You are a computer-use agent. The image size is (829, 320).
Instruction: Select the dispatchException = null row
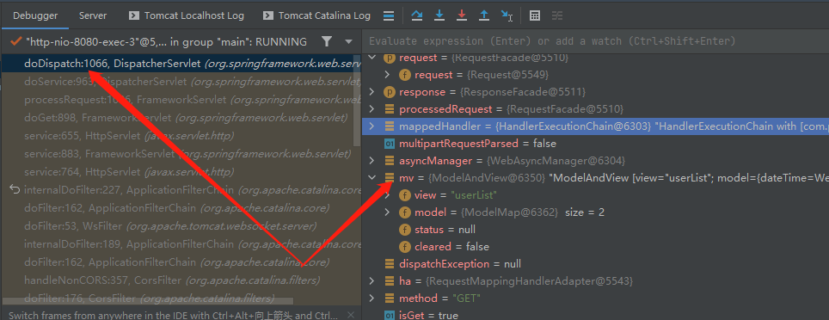pyautogui.click(x=596, y=264)
